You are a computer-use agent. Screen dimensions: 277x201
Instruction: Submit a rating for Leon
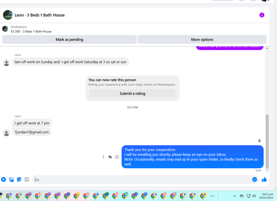(132, 94)
